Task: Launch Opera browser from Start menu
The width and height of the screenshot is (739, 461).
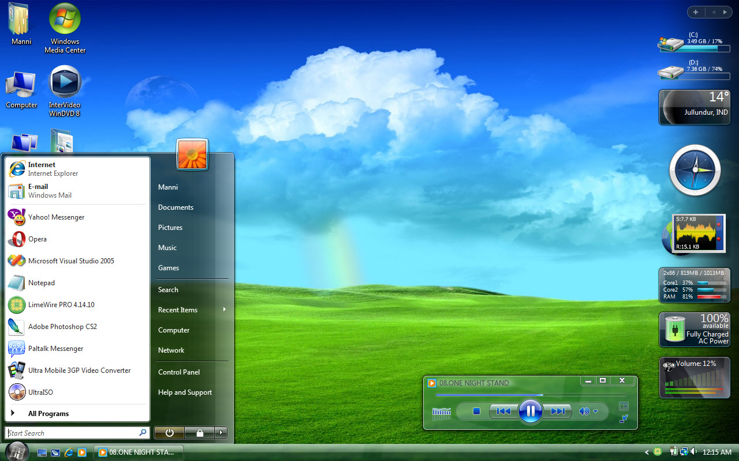Action: coord(77,239)
